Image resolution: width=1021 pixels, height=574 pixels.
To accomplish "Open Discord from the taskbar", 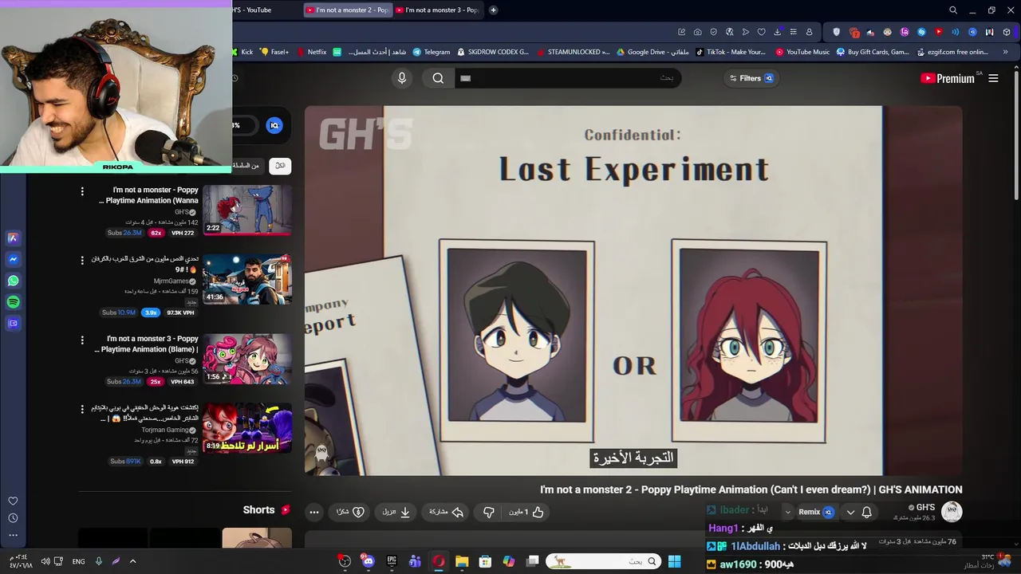I will 368,561.
